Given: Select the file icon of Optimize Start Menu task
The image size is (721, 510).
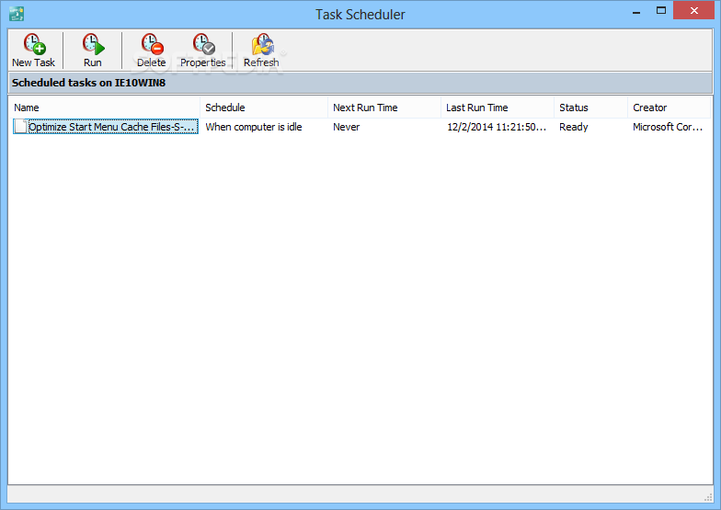Looking at the screenshot, I should [x=20, y=127].
